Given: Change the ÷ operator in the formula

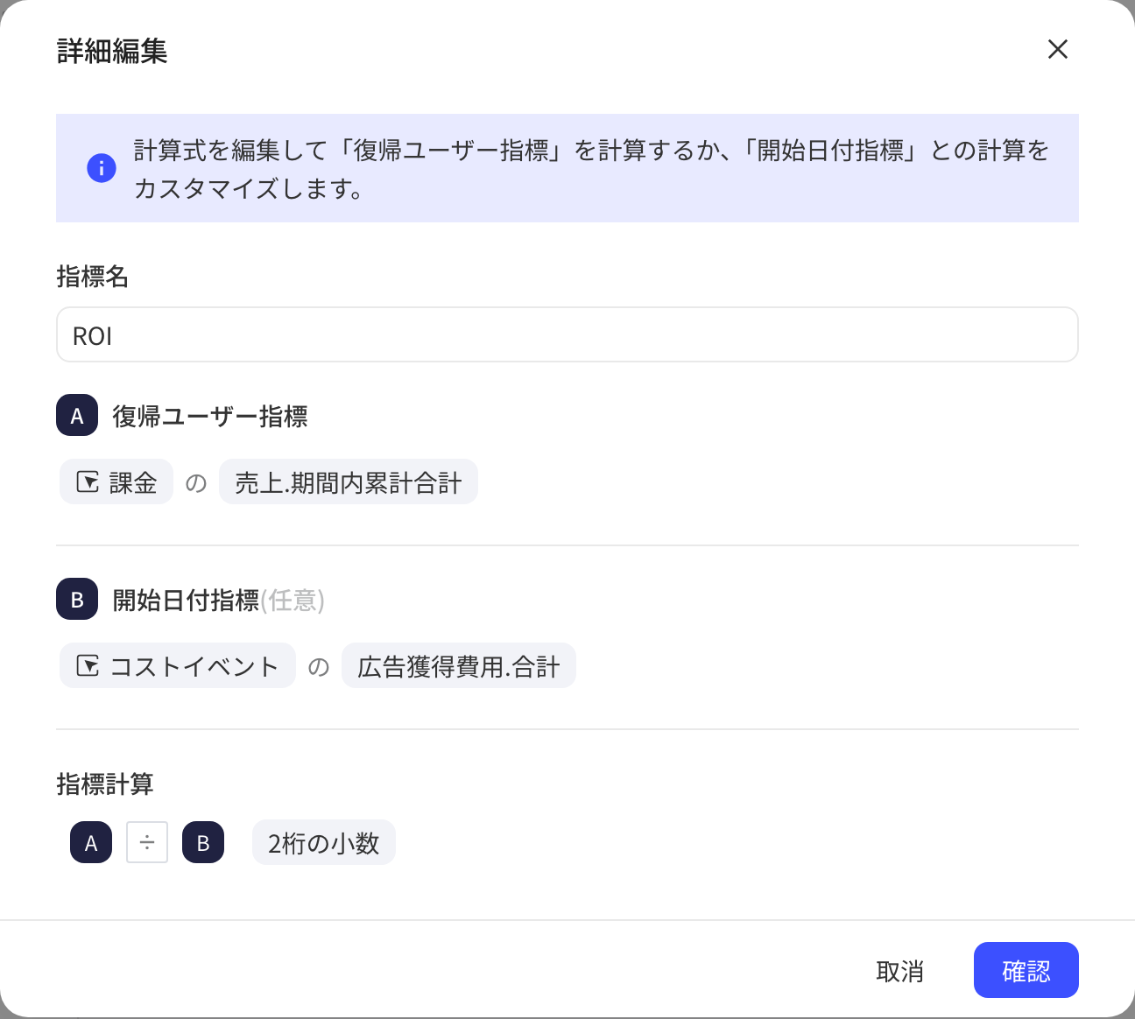Looking at the screenshot, I should pos(147,842).
